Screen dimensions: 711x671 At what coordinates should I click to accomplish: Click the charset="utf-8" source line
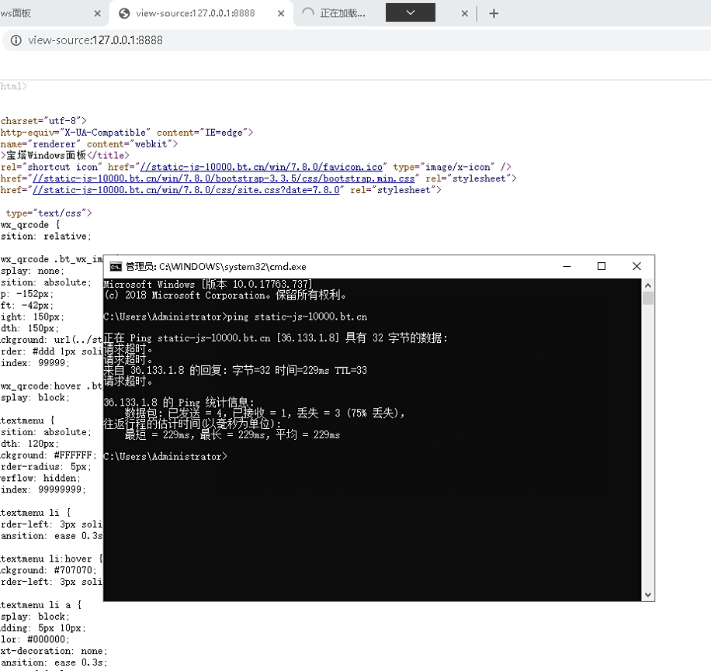43,121
